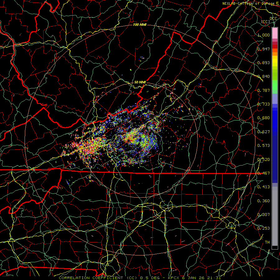Click the TH threshold label

267,242
